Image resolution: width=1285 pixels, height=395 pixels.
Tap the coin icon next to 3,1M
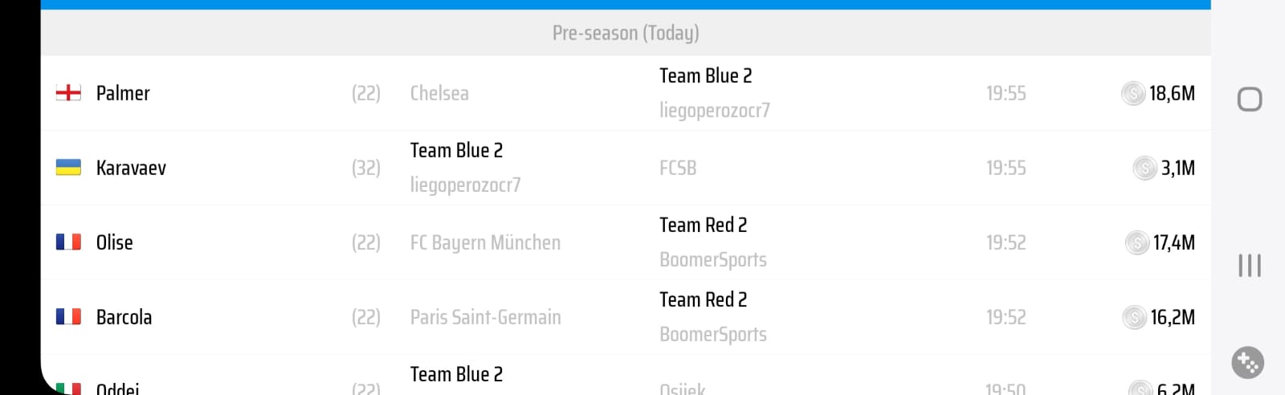1144,169
